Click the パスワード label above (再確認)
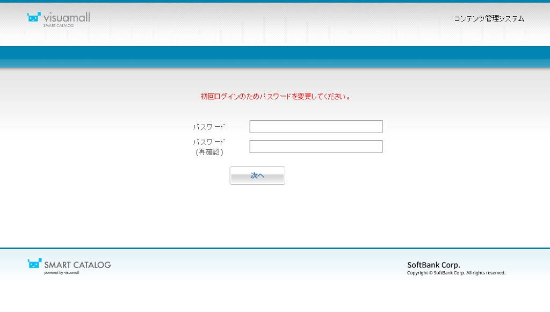This screenshot has width=550, height=312. pos(209,142)
